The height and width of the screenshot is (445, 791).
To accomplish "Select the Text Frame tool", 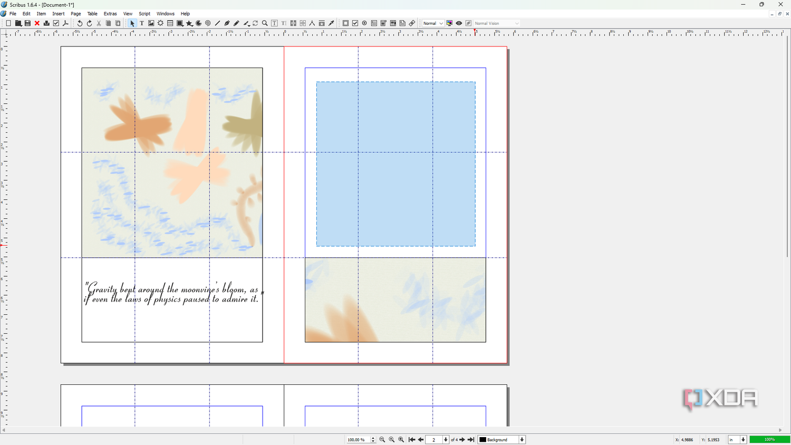I will point(142,23).
